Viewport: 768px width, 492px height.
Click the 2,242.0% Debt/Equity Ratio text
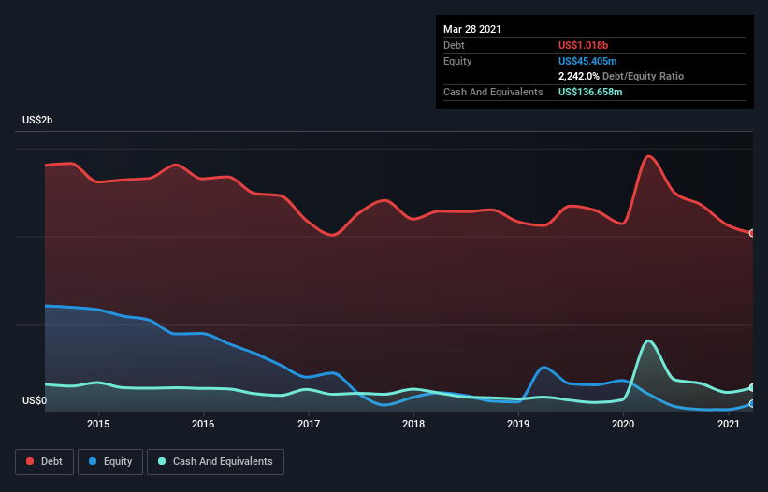coord(621,77)
